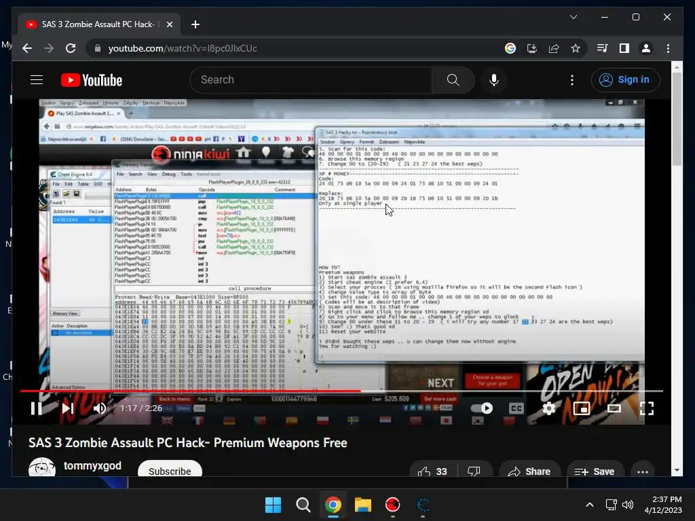Switch to miniplayer mode
This screenshot has height=521, width=695.
coord(581,408)
